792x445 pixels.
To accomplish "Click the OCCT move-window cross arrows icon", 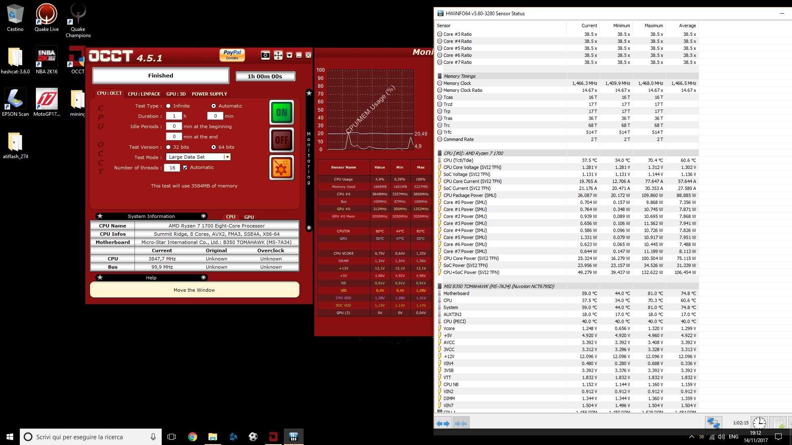I will [x=278, y=55].
